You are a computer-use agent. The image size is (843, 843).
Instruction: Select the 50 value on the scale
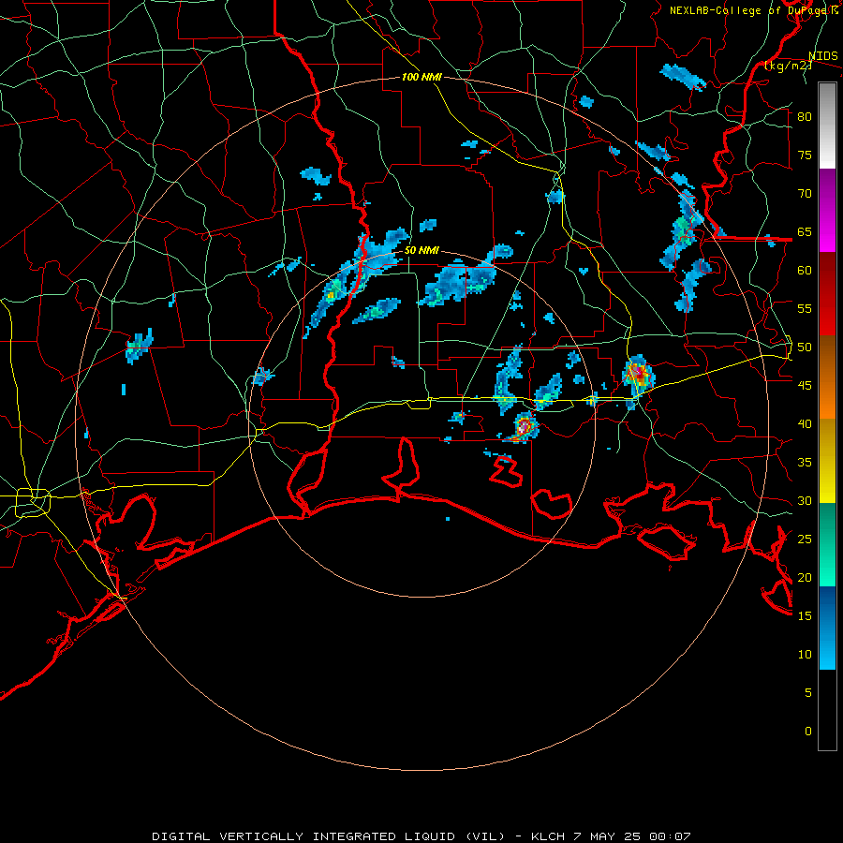[805, 348]
